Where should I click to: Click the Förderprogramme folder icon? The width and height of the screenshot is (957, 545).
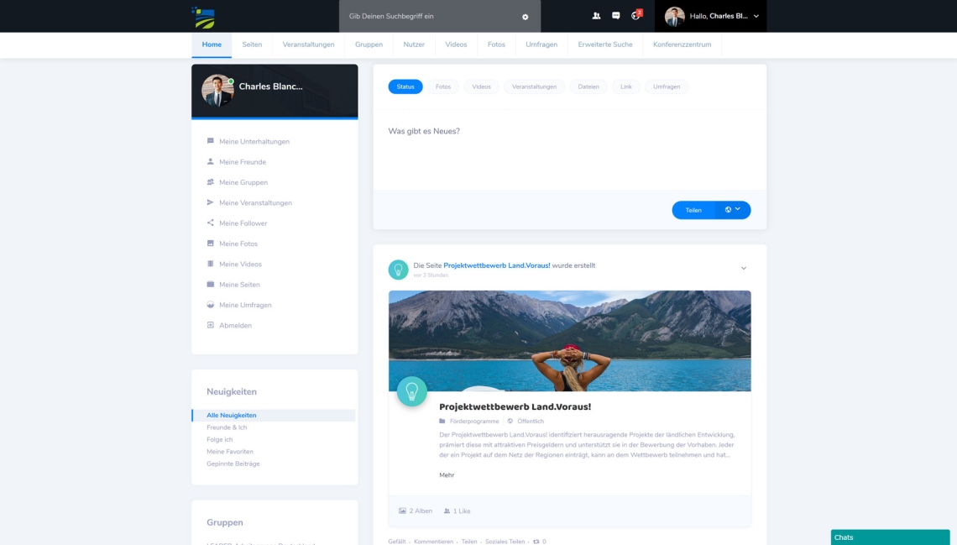(442, 421)
